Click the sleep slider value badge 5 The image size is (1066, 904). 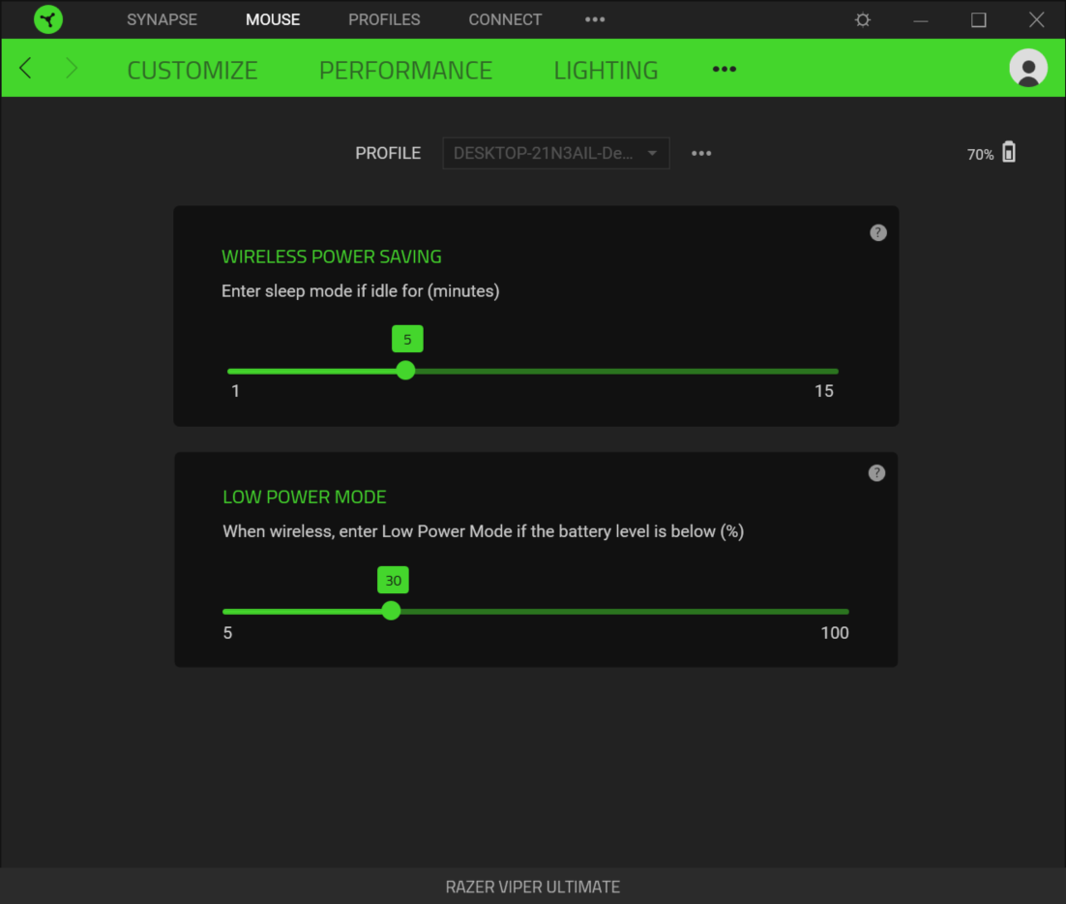[407, 340]
